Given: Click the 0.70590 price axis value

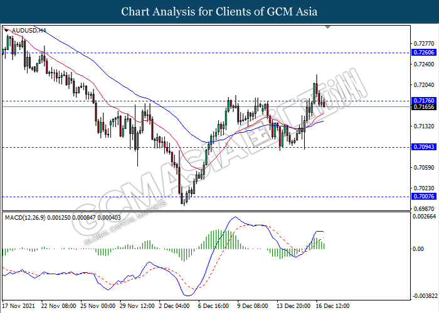Looking at the screenshot, I should [424, 168].
